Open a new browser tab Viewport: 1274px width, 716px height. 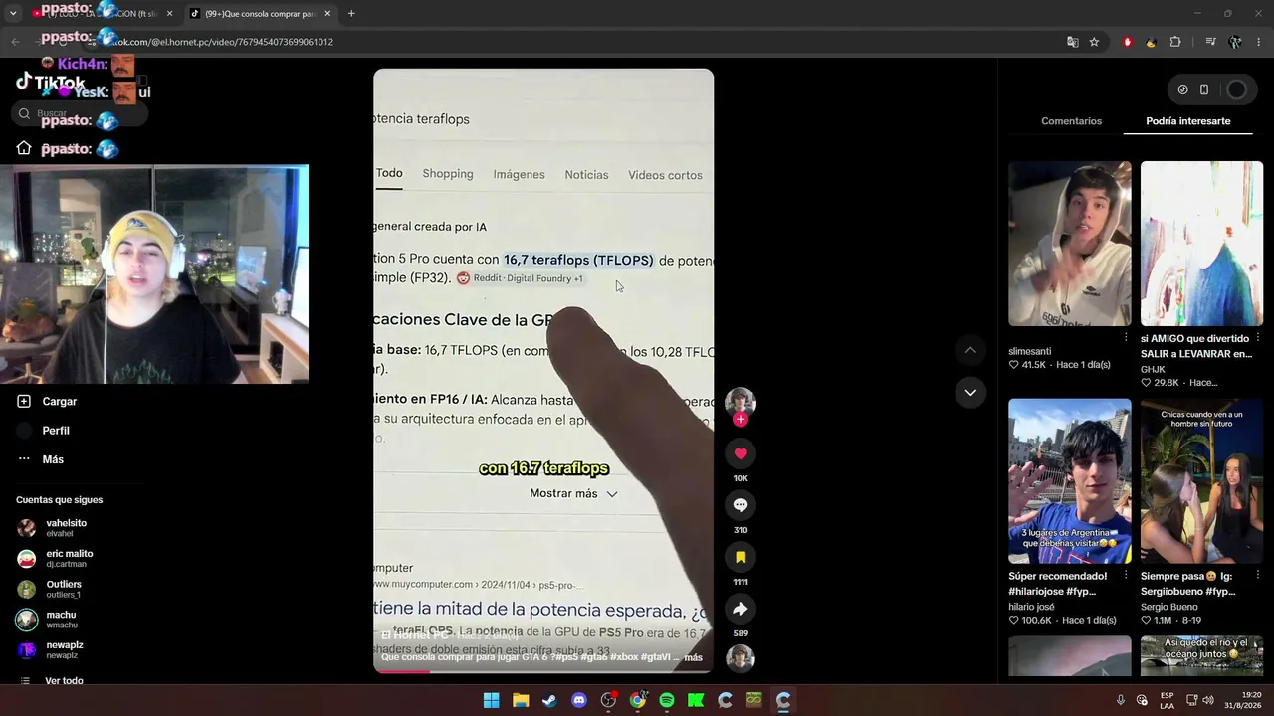351,14
